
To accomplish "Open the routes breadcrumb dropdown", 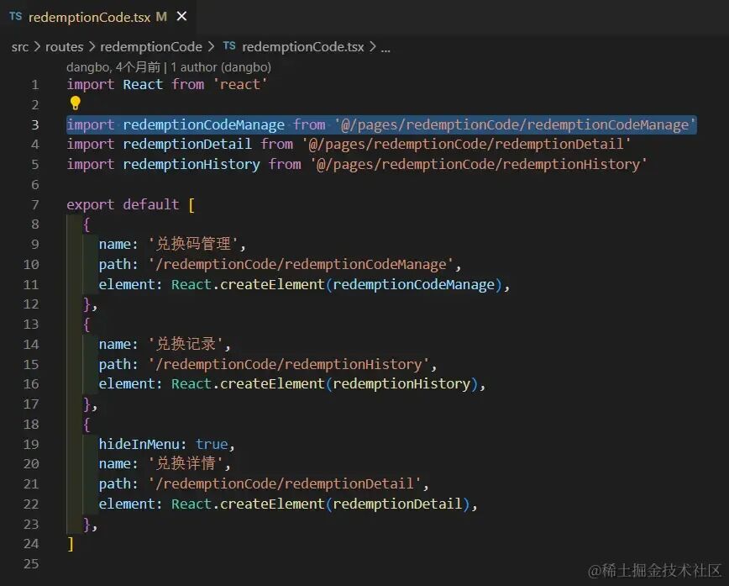I will [64, 47].
